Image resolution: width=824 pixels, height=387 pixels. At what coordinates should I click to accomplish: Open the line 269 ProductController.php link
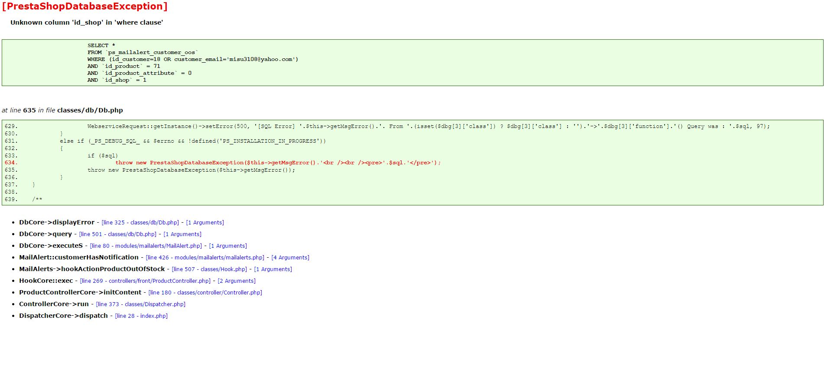(145, 281)
